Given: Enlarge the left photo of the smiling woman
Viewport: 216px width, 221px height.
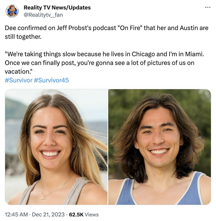Looking at the screenshot, I should point(56,147).
